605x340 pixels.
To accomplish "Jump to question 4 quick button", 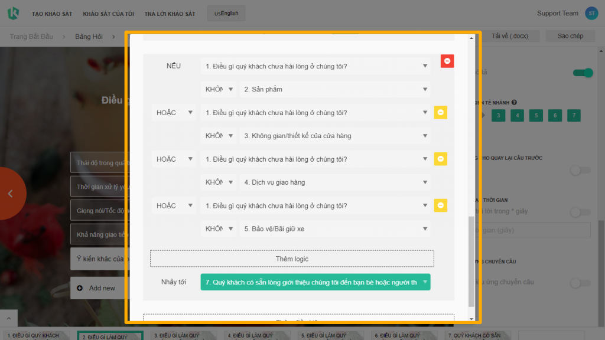I will (x=518, y=115).
